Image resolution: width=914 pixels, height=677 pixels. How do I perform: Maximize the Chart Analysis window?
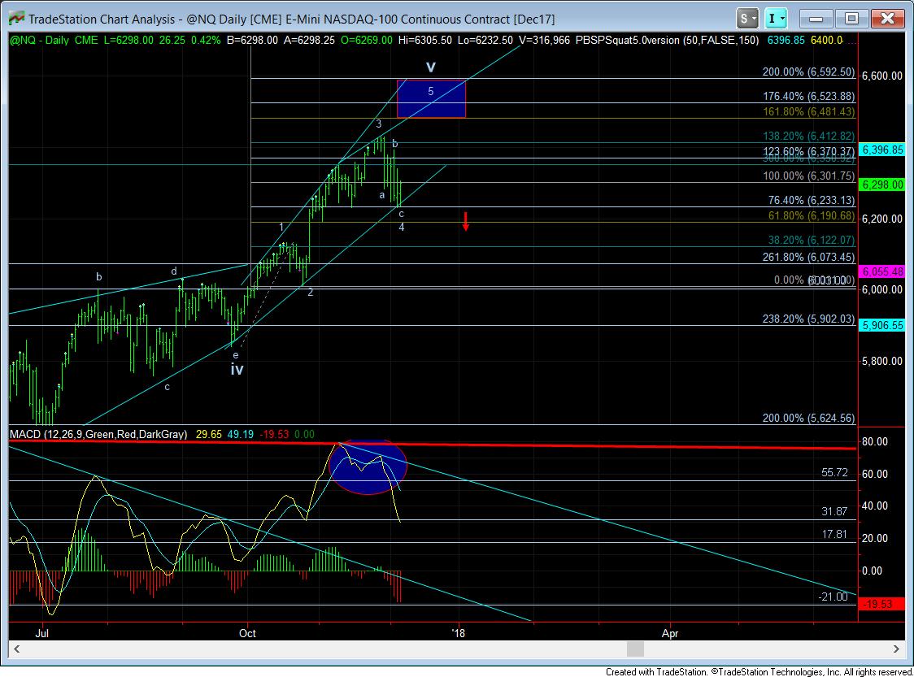pos(851,19)
